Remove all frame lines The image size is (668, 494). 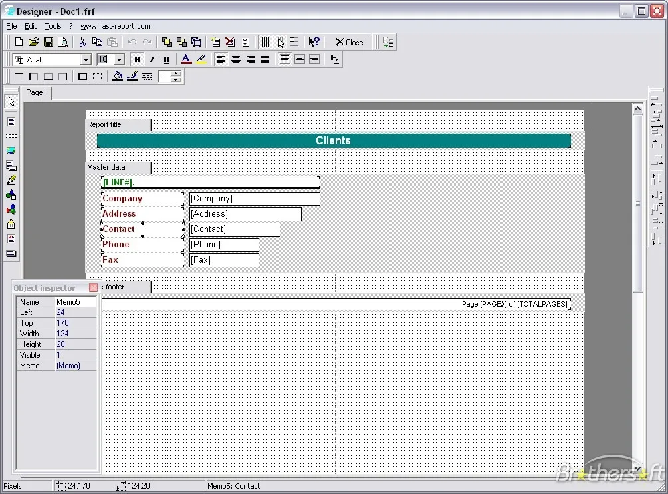pos(98,76)
